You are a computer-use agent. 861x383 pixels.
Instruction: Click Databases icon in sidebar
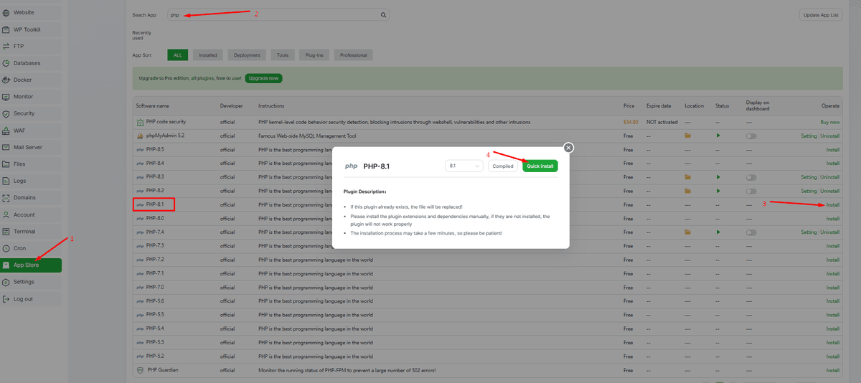click(6, 63)
